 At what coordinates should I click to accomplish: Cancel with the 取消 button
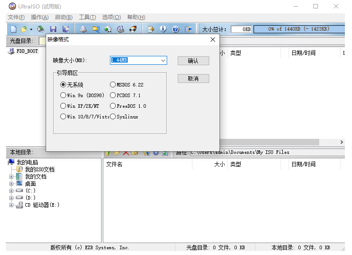point(193,78)
